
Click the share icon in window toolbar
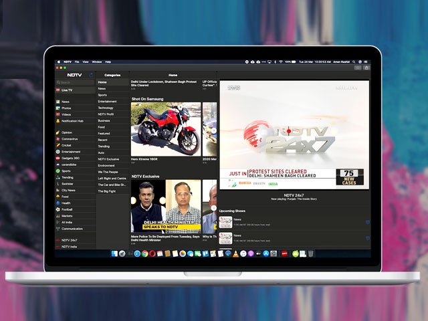click(x=366, y=68)
